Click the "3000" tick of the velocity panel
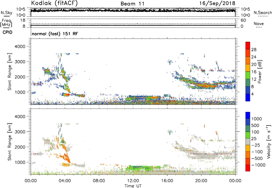This screenshot has height=188, width=272. point(20,132)
